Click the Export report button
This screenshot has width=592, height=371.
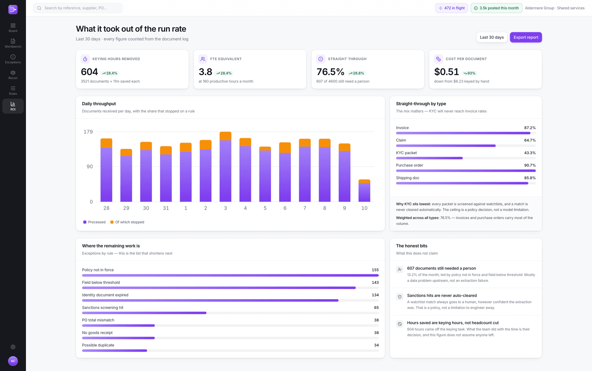click(x=526, y=37)
